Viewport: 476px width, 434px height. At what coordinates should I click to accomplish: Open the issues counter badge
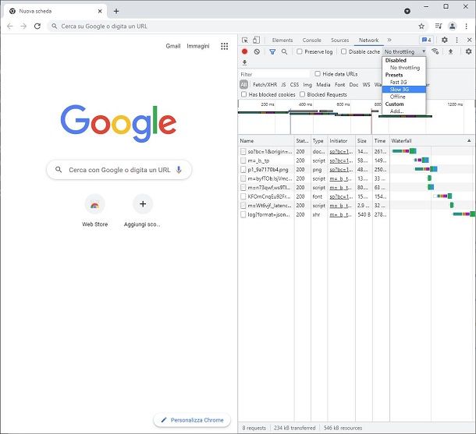(426, 40)
